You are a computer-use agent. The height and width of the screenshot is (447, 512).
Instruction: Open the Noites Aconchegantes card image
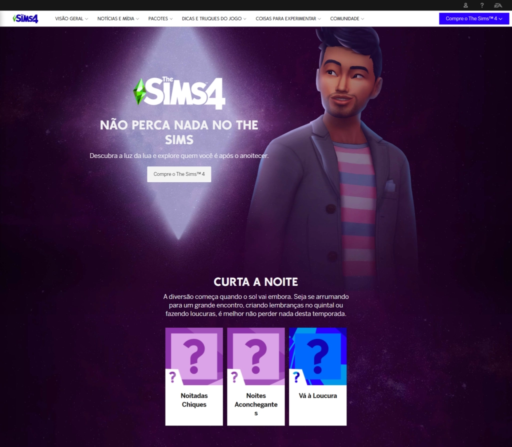(255, 356)
